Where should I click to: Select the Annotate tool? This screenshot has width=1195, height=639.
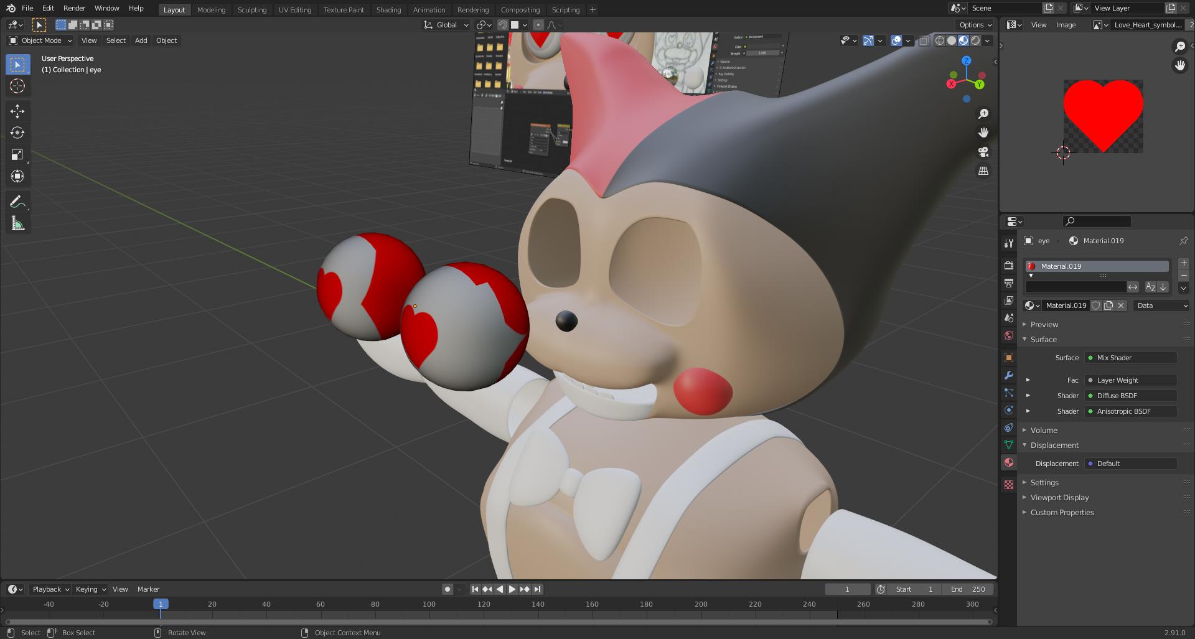coord(17,202)
